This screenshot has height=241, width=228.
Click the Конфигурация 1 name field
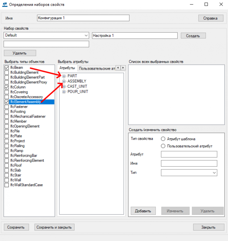[83, 18]
